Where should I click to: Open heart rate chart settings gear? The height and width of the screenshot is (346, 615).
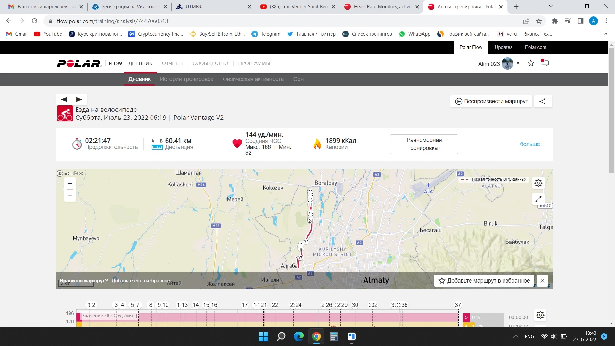pyautogui.click(x=540, y=315)
